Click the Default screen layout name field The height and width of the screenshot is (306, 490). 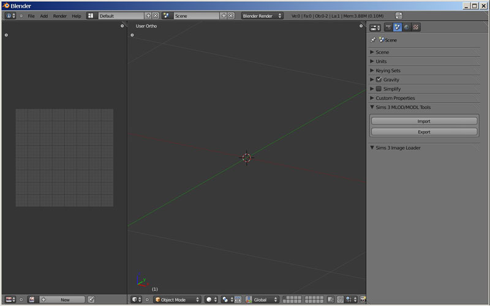pyautogui.click(x=121, y=15)
